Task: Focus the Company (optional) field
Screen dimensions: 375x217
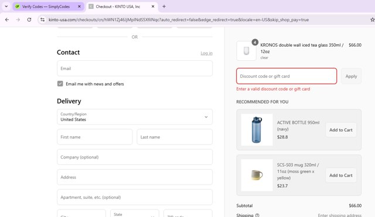Action: tap(135, 157)
